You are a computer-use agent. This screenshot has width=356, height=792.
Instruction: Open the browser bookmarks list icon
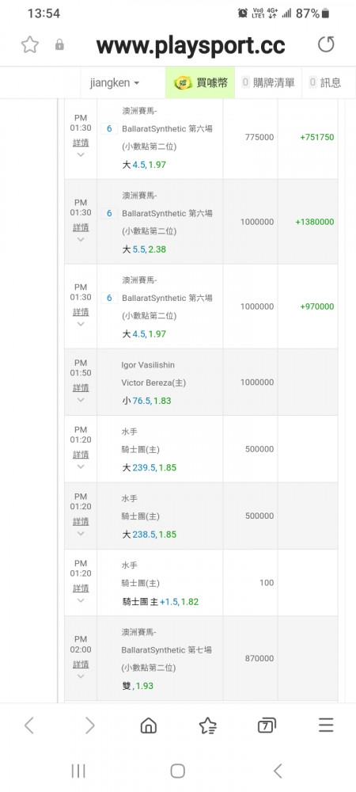pyautogui.click(x=208, y=725)
